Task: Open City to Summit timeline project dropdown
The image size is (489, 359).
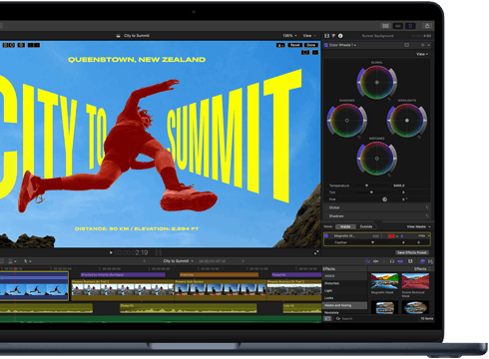Action: coord(178,261)
